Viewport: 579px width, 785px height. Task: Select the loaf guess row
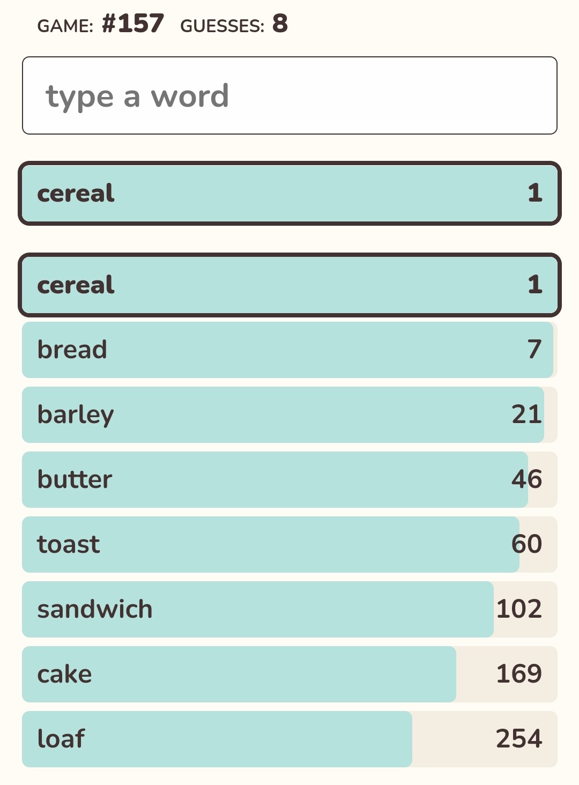[289, 739]
